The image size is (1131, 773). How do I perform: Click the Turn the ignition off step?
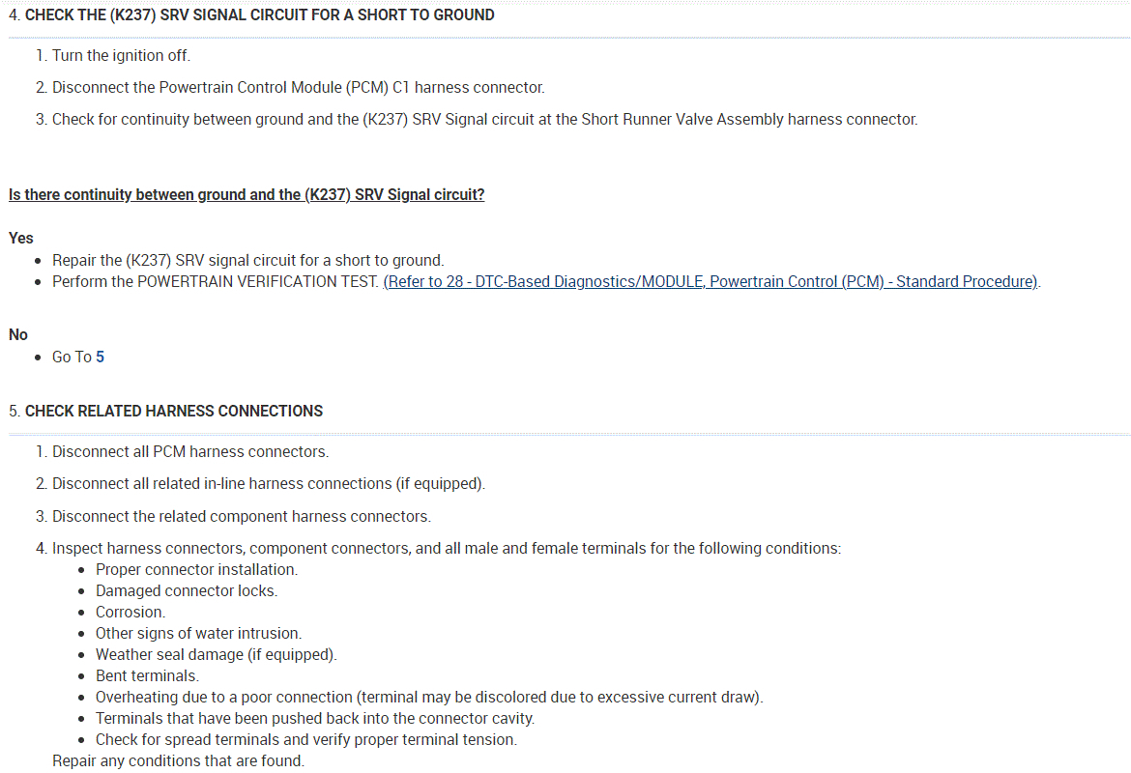coord(121,56)
